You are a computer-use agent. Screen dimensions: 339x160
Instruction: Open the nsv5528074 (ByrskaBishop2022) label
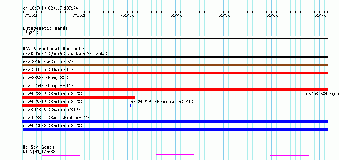pos(56,118)
